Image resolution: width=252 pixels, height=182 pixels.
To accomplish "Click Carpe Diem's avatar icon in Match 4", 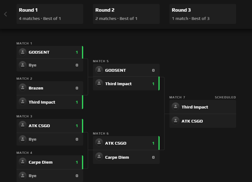I will tap(22, 162).
